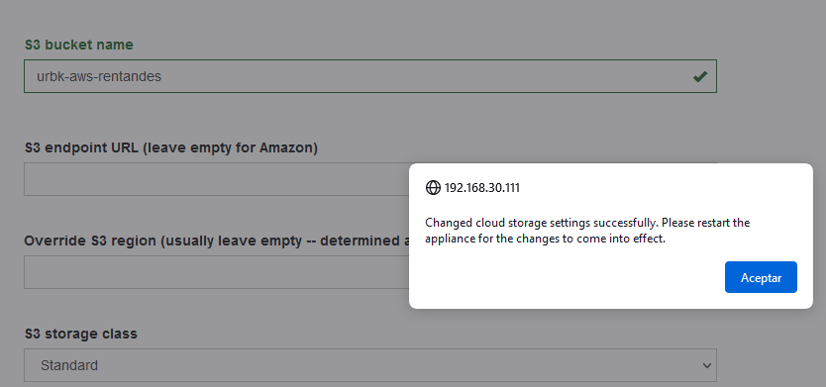Open the S3 storage class dropdown
Viewport: 826px width, 387px height.
(369, 365)
